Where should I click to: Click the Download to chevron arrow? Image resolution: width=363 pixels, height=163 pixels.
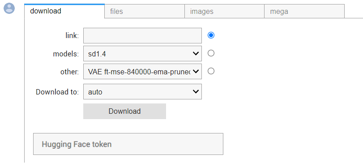coord(196,92)
